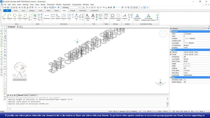The width and height of the screenshot is (210, 118).
Task: Click the Circle dimension tool
Action: tap(69, 16)
